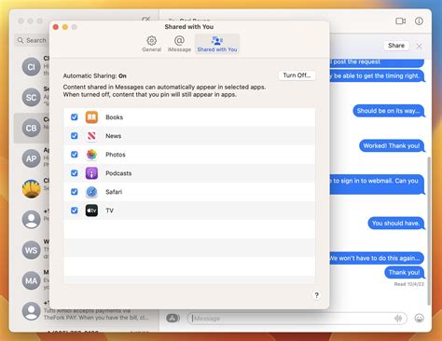Click the Search field in Messages sidebar

[31, 40]
